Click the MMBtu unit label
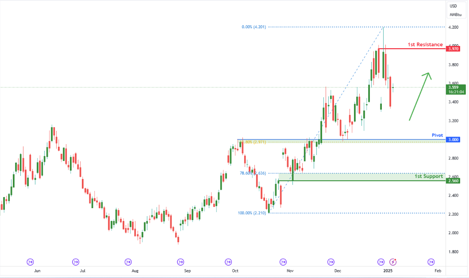 click(456, 15)
